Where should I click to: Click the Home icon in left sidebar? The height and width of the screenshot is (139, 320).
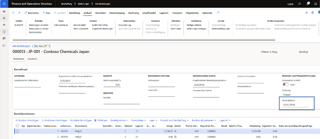click(x=4, y=18)
